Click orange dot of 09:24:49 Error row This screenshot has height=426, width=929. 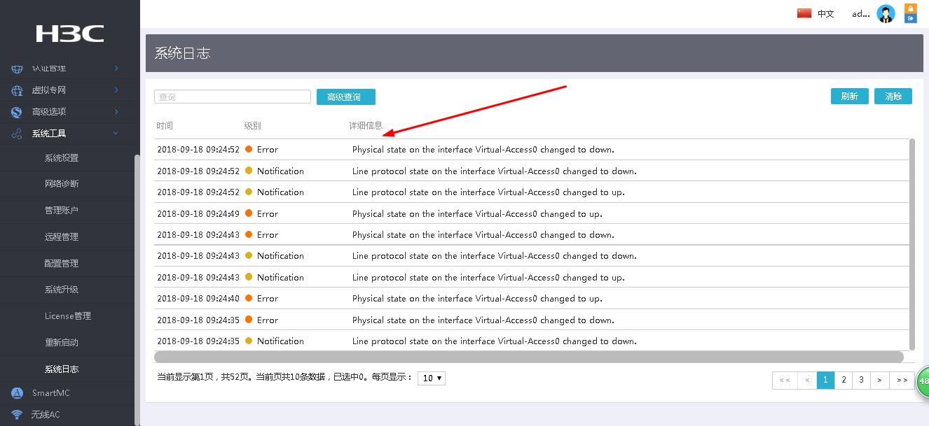click(x=249, y=213)
